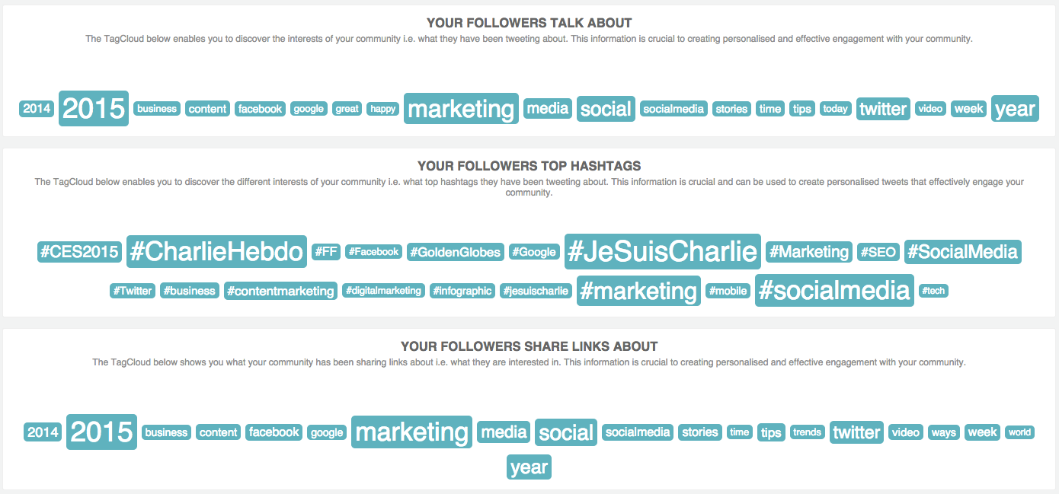Click the lowercase #jesuischarlie tag
Image resolution: width=1059 pixels, height=494 pixels.
(x=536, y=291)
